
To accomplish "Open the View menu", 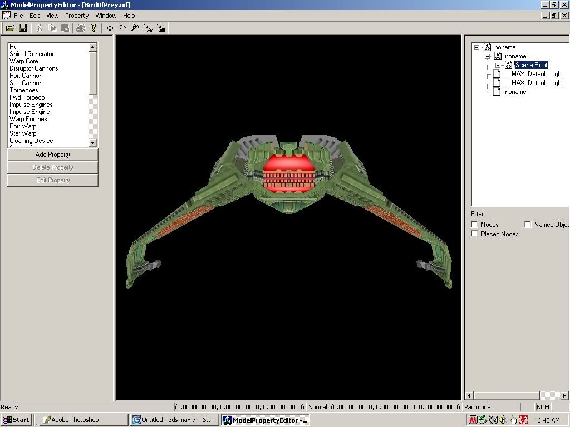I will (x=52, y=16).
